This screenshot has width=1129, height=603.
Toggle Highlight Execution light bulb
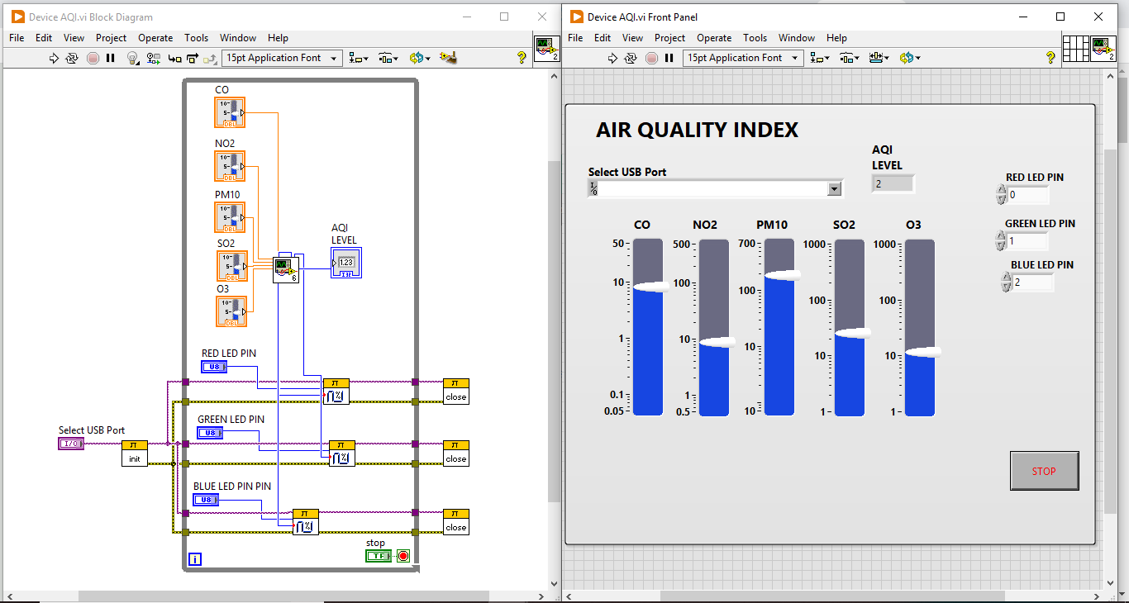(x=132, y=58)
